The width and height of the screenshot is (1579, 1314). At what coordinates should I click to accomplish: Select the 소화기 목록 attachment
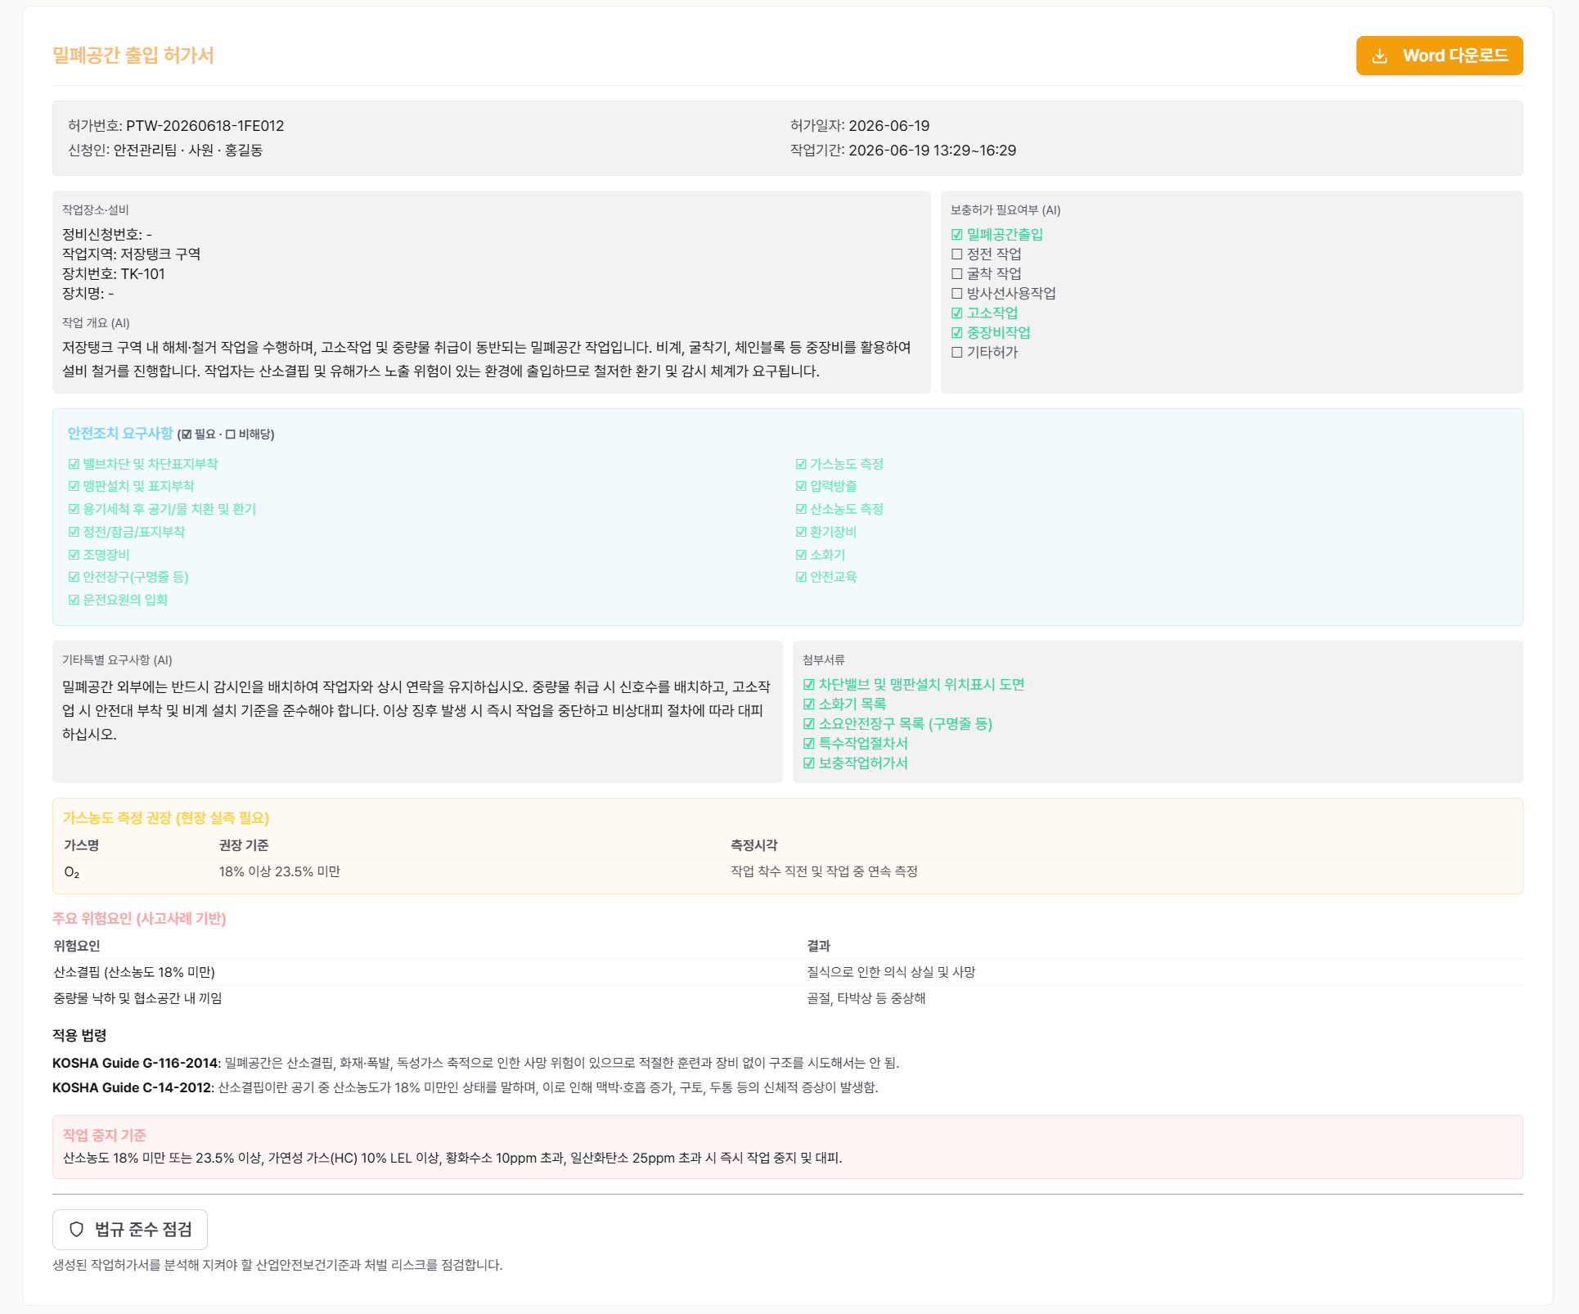[x=844, y=704]
